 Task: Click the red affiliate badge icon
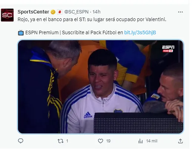tap(60, 12)
